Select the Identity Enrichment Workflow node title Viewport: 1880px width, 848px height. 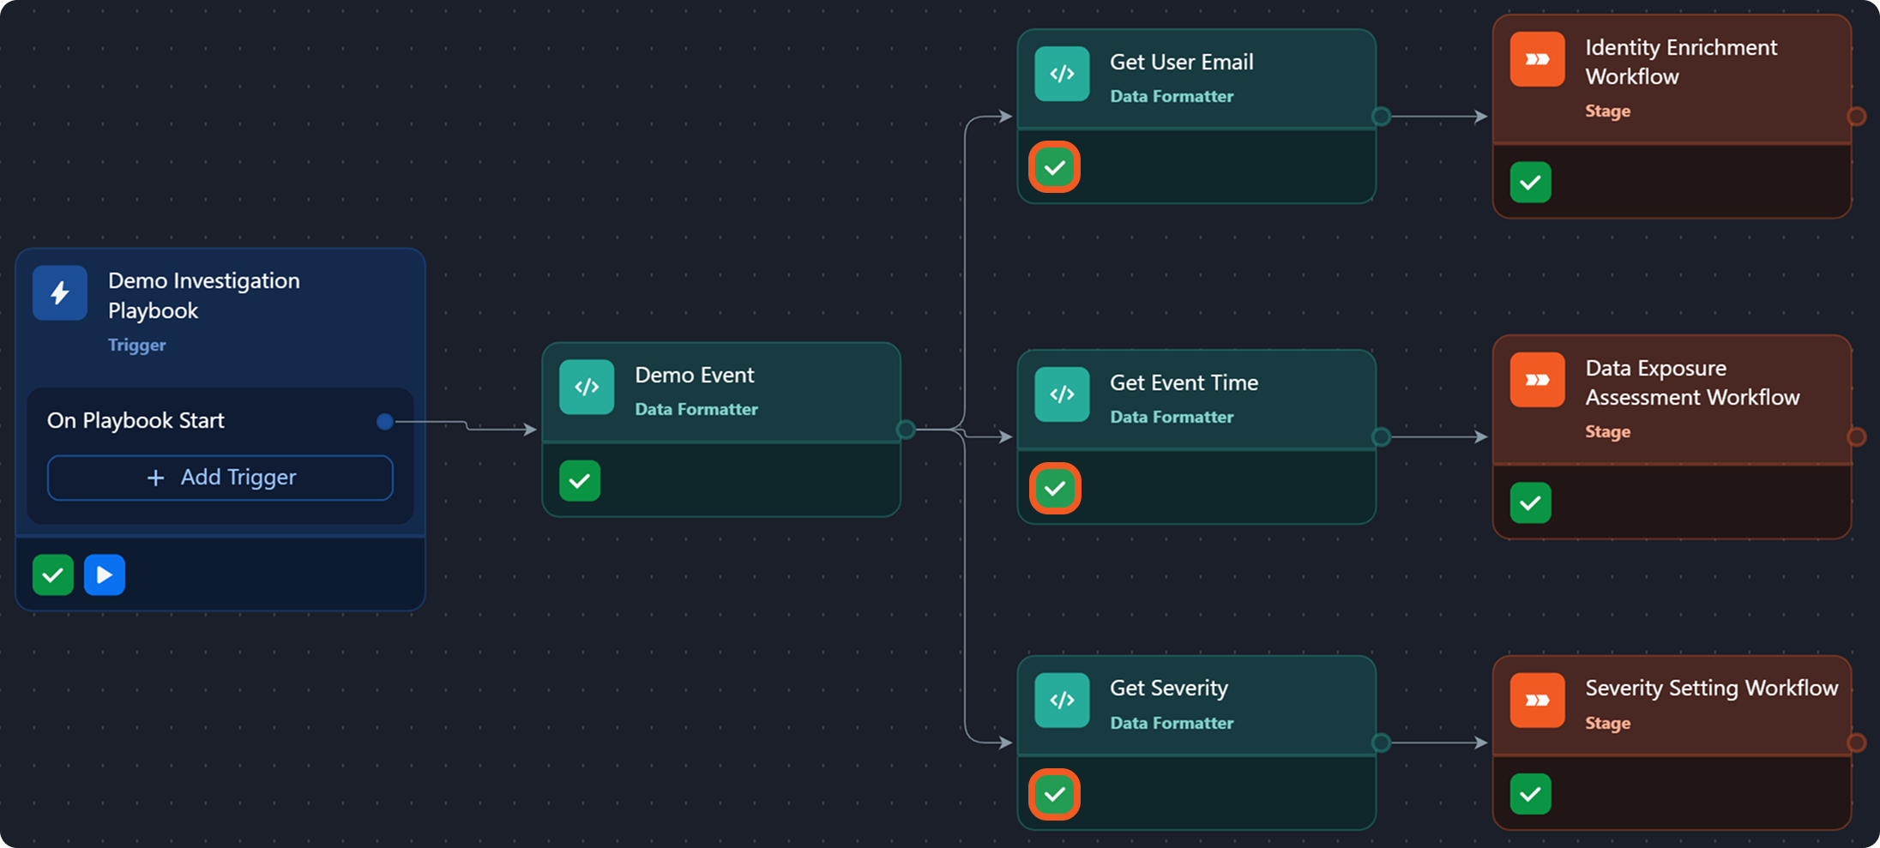(x=1680, y=62)
